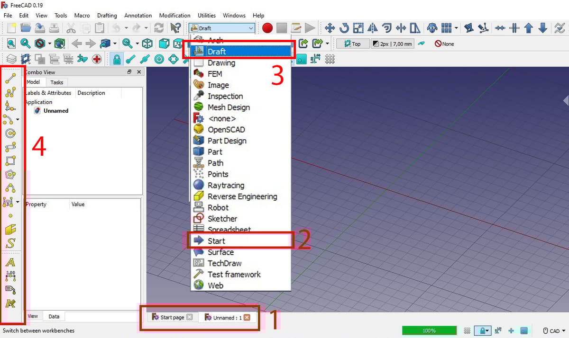Open the What's This help cursor
569x338 pixels.
click(175, 28)
